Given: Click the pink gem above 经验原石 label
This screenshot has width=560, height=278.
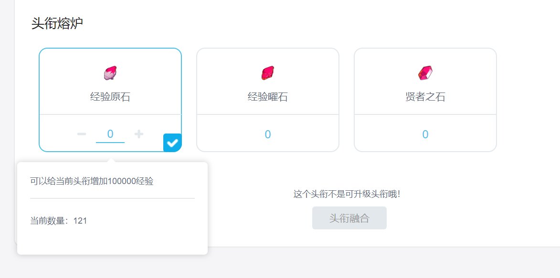Looking at the screenshot, I should tap(110, 72).
